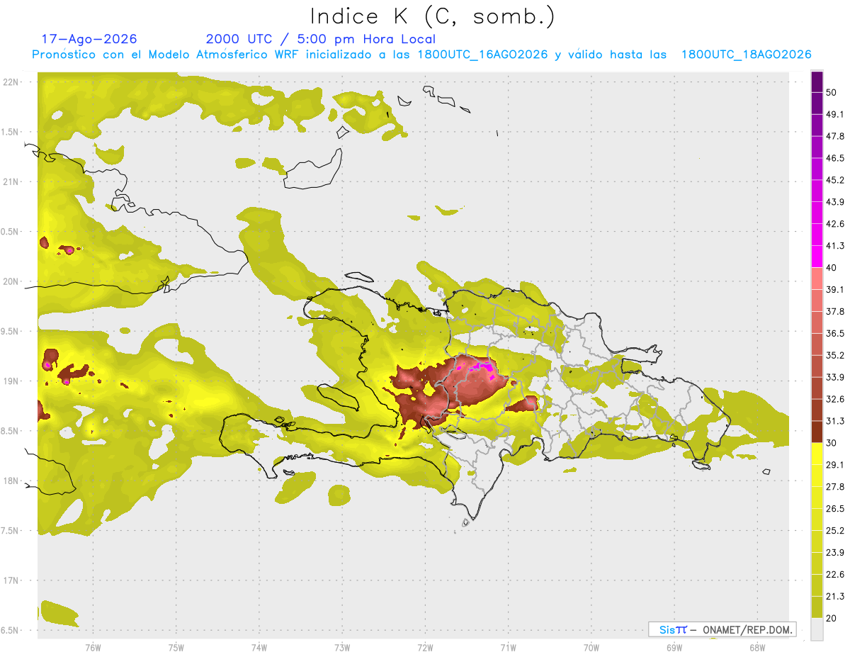Click the '68W' longitude label
The width and height of the screenshot is (850, 657).
point(757,648)
